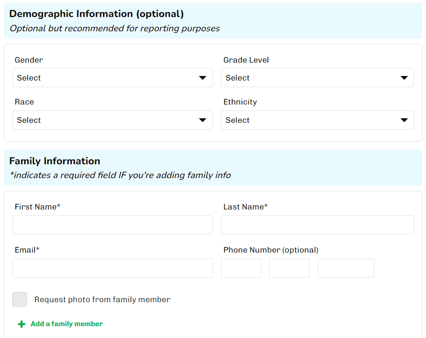Screen dimensions: 426x338
Task: Select the Email input field
Action: (112, 268)
